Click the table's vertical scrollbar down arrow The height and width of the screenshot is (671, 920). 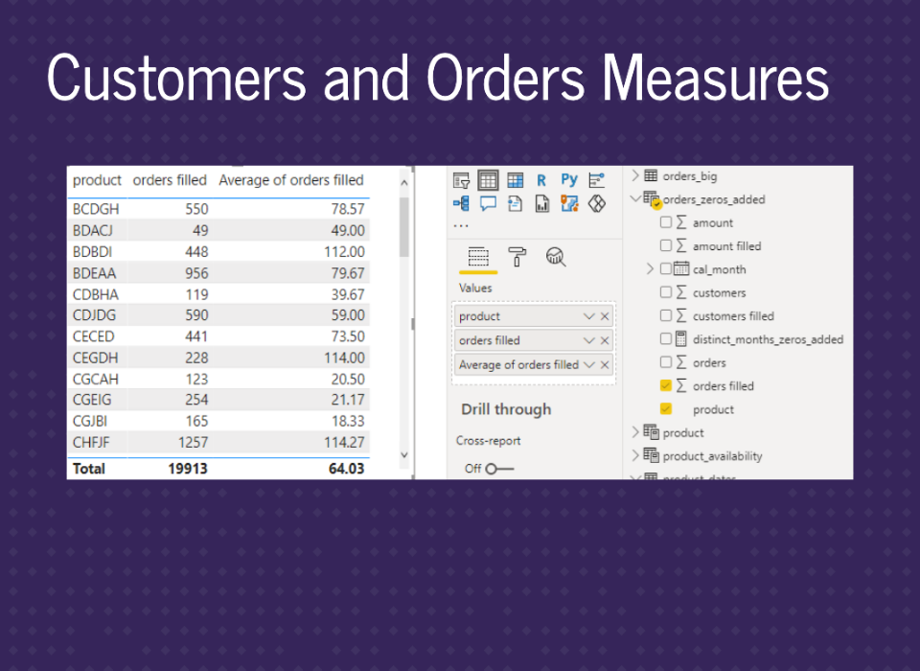click(403, 455)
